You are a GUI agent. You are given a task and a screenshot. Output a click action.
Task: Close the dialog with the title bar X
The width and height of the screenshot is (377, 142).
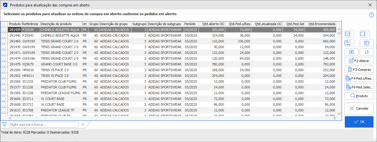pos(370,5)
